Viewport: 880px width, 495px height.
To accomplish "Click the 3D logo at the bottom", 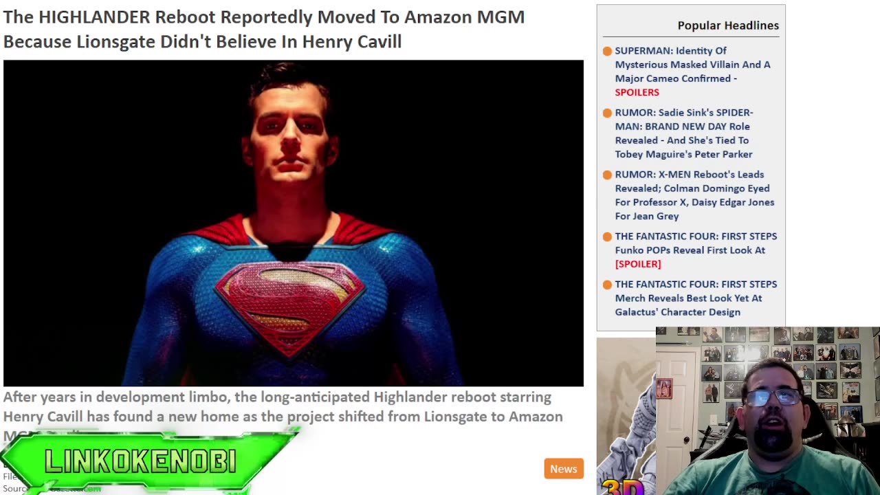I will (622, 486).
